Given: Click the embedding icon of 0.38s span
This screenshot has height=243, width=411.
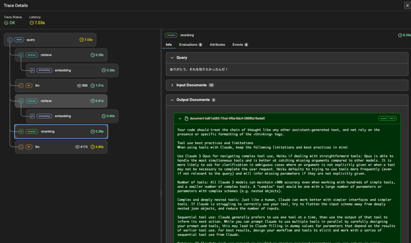Looking at the screenshot, I should pyautogui.click(x=32, y=70).
